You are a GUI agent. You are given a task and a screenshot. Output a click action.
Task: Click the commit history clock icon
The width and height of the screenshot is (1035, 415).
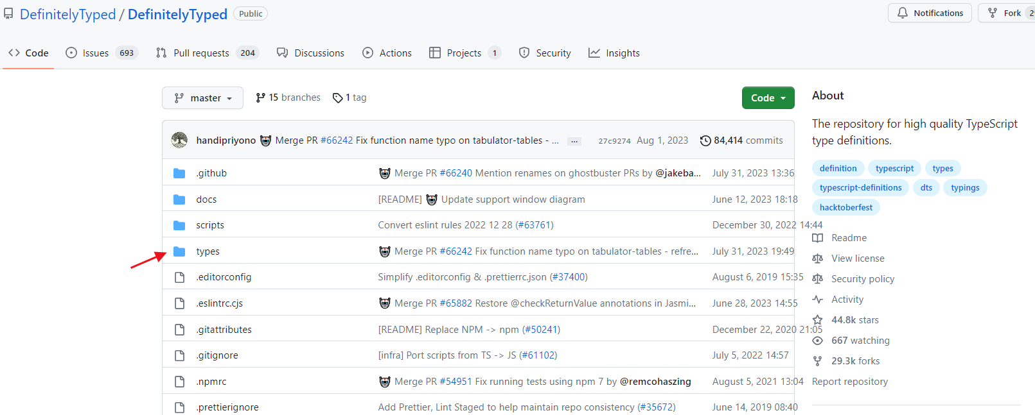(705, 140)
